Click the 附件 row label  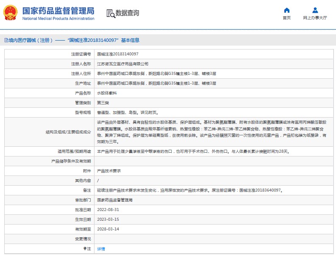point(87,171)
